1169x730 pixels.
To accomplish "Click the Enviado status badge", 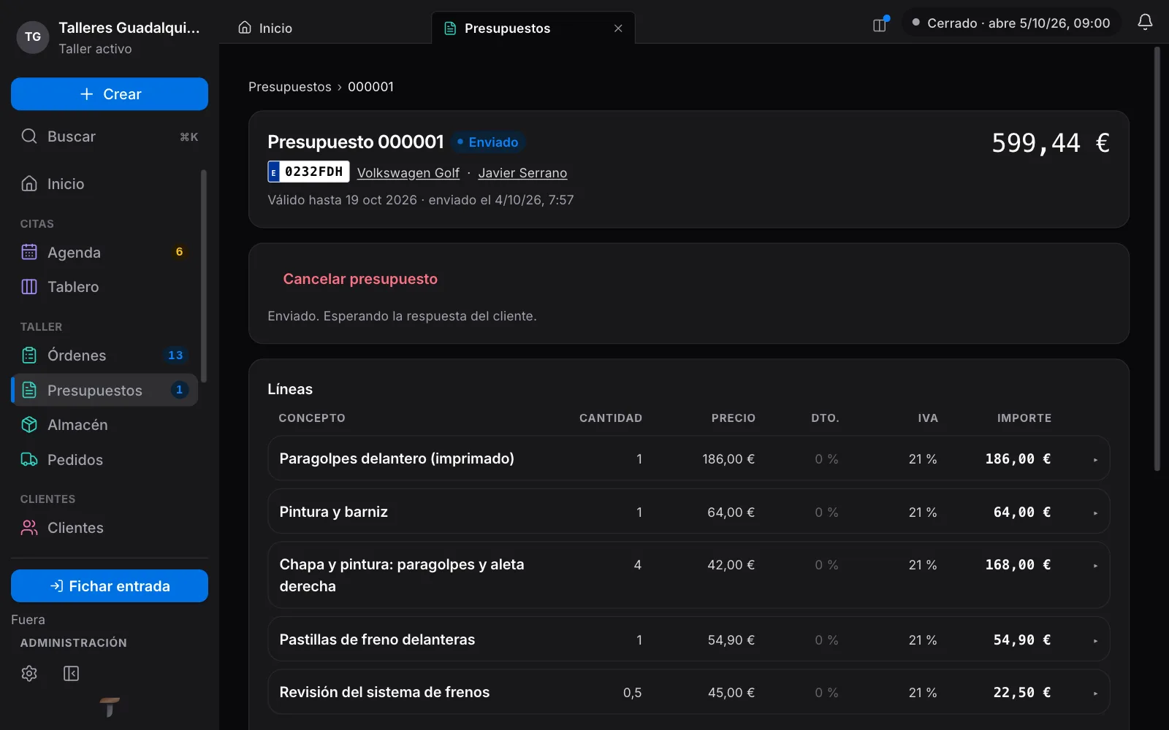I will click(487, 142).
